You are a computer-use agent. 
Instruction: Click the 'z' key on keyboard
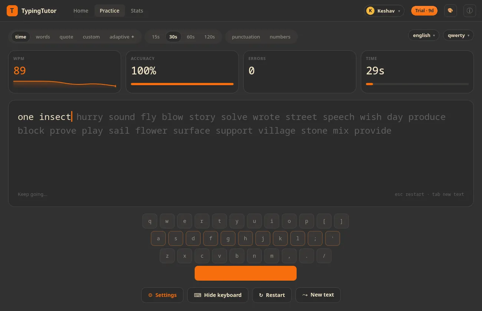[167, 256]
